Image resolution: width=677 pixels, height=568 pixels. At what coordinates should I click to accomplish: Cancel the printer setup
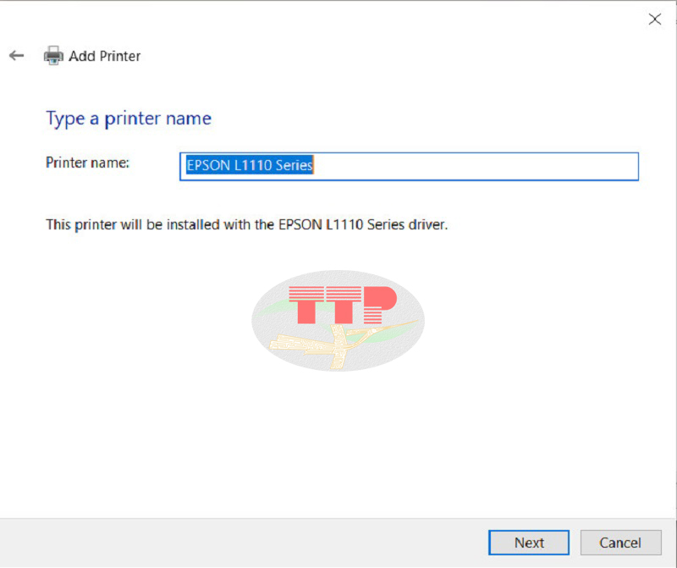coord(620,543)
